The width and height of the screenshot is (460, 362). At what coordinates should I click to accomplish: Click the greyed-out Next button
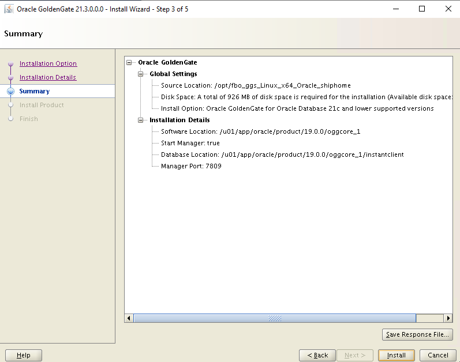pos(355,355)
